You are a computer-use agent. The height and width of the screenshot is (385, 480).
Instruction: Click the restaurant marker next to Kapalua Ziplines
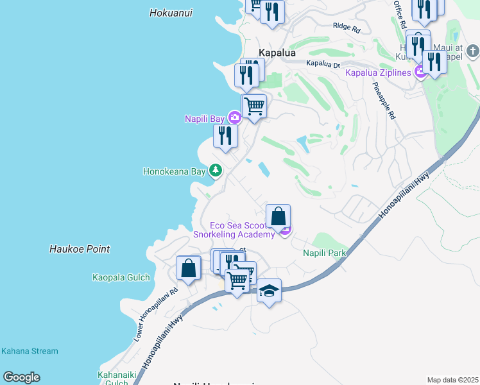pyautogui.click(x=434, y=64)
